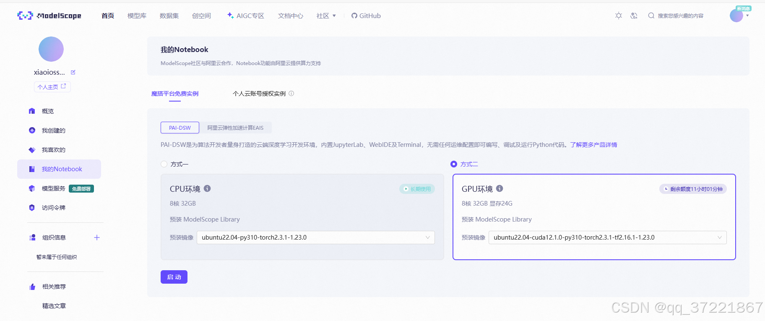The width and height of the screenshot is (765, 321).
Task: Open 我的Notebook in the sidebar
Action: (x=59, y=169)
